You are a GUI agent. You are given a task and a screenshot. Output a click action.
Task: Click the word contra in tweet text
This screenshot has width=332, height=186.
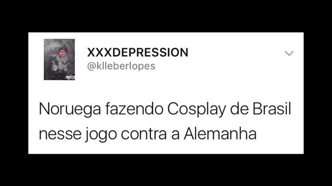tap(144, 134)
